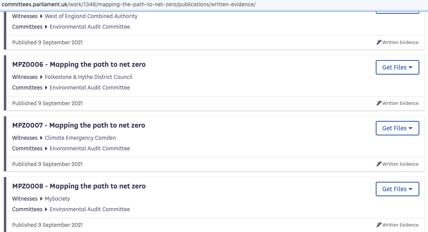Click the pencil icon in the MPZ0006 entry
The width and height of the screenshot is (428, 232).
tap(379, 103)
